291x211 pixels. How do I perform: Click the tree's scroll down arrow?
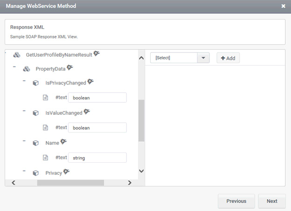click(141, 171)
